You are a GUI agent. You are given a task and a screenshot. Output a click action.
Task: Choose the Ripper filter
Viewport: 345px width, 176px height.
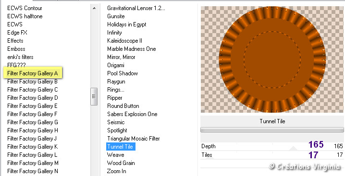pyautogui.click(x=115, y=98)
